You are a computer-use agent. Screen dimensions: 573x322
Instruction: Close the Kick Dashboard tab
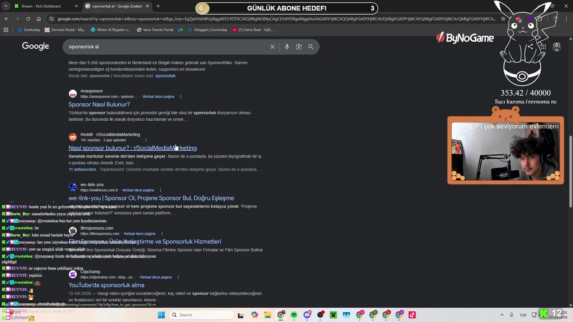76,6
